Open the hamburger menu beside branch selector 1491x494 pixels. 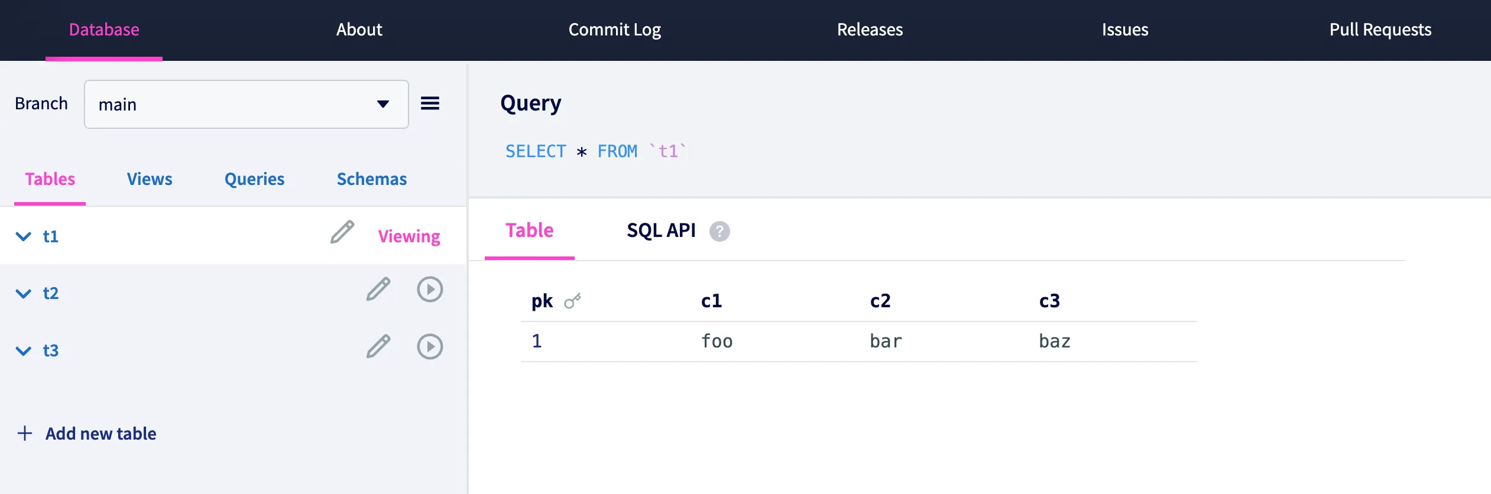click(430, 103)
